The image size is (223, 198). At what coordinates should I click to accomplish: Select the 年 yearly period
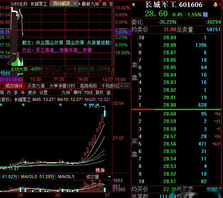pyautogui.click(x=23, y=92)
